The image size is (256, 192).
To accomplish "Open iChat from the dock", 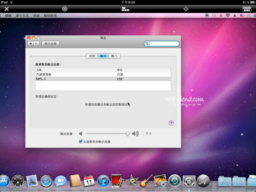I will tap(60, 181).
